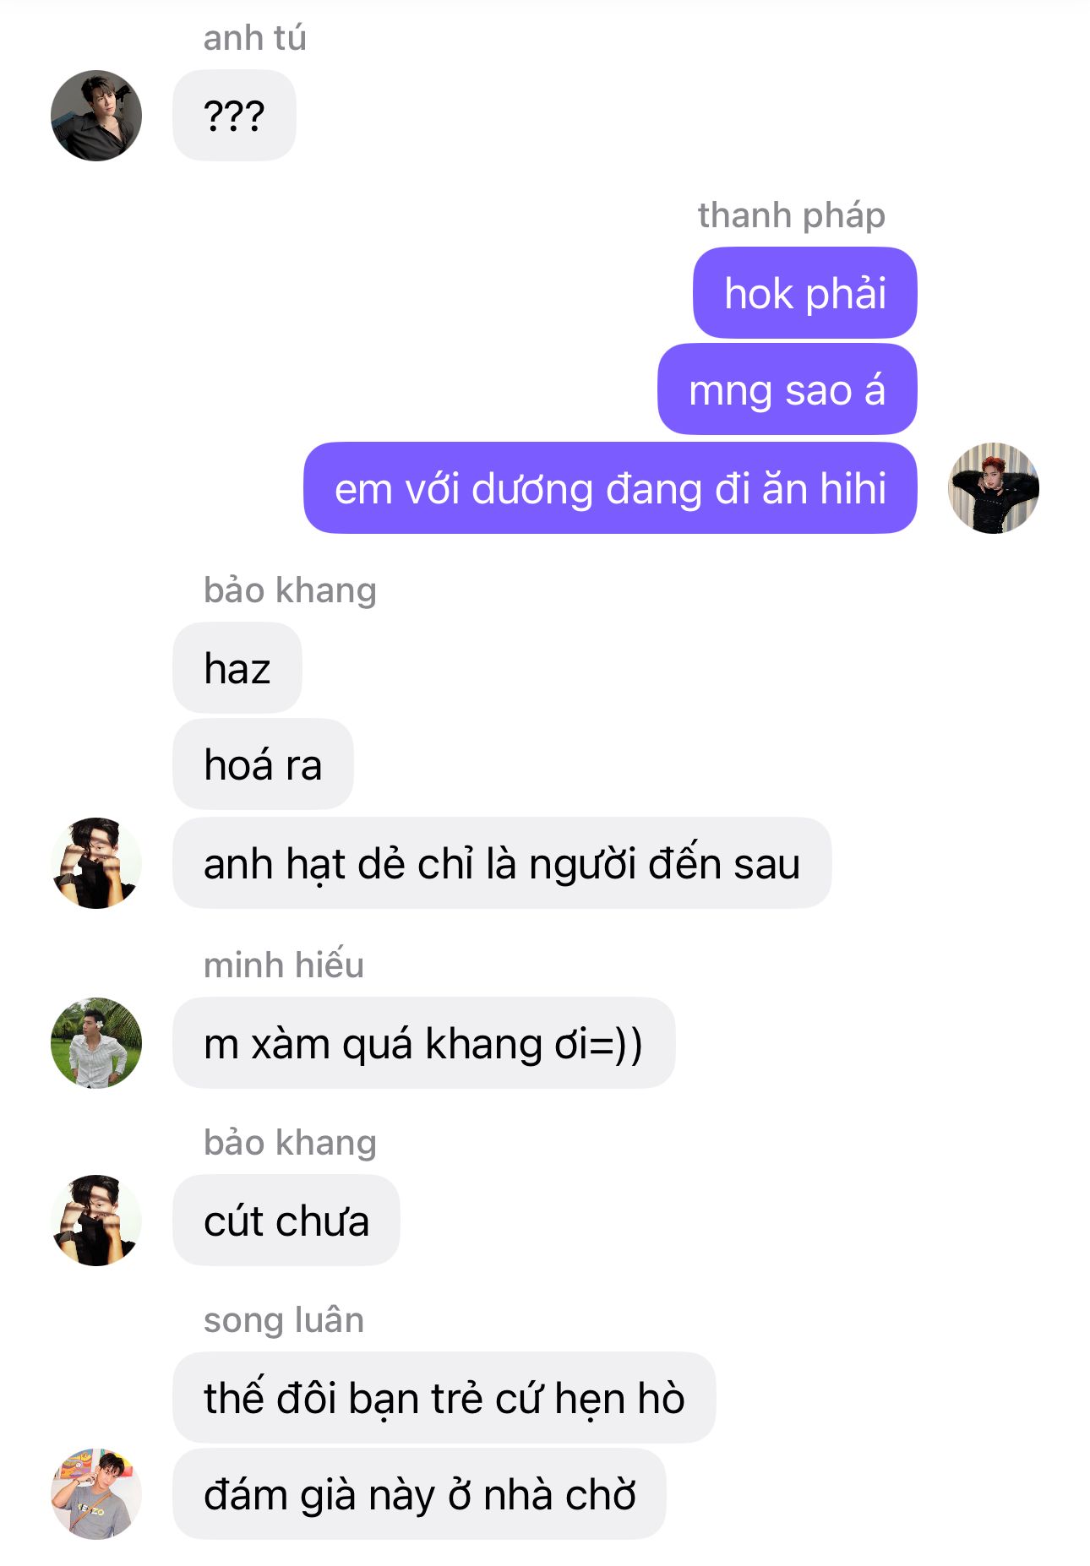Tap 'anh hạt dẻ chỉ là người đến sau' message
The height and width of the screenshot is (1566, 1090).
click(502, 863)
